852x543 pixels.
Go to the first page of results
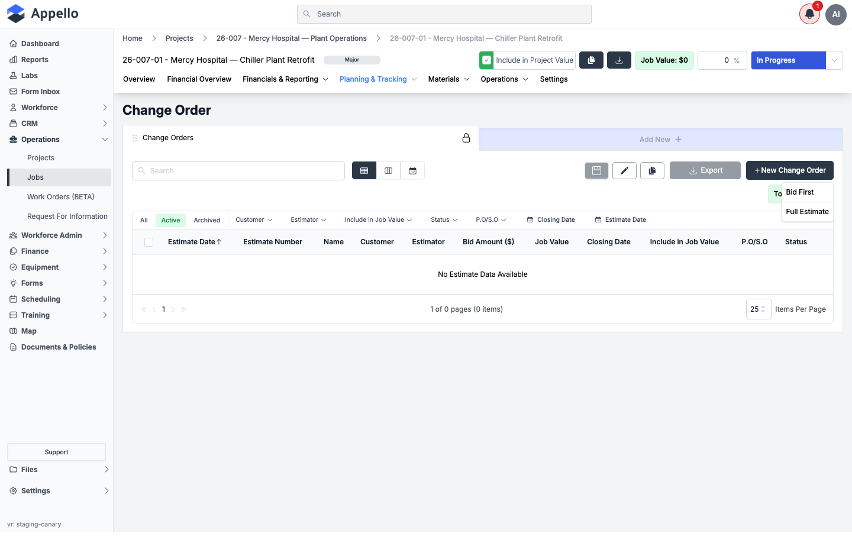[144, 309]
